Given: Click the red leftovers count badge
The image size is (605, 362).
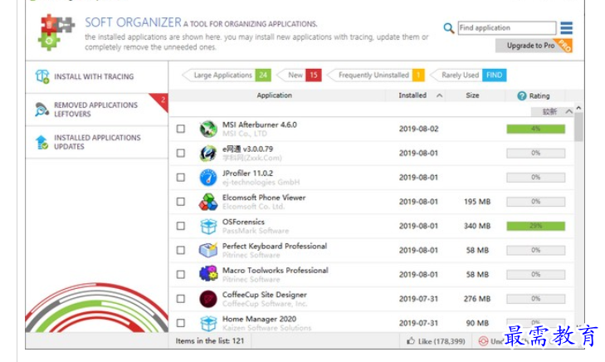Looking at the screenshot, I should pos(161,100).
